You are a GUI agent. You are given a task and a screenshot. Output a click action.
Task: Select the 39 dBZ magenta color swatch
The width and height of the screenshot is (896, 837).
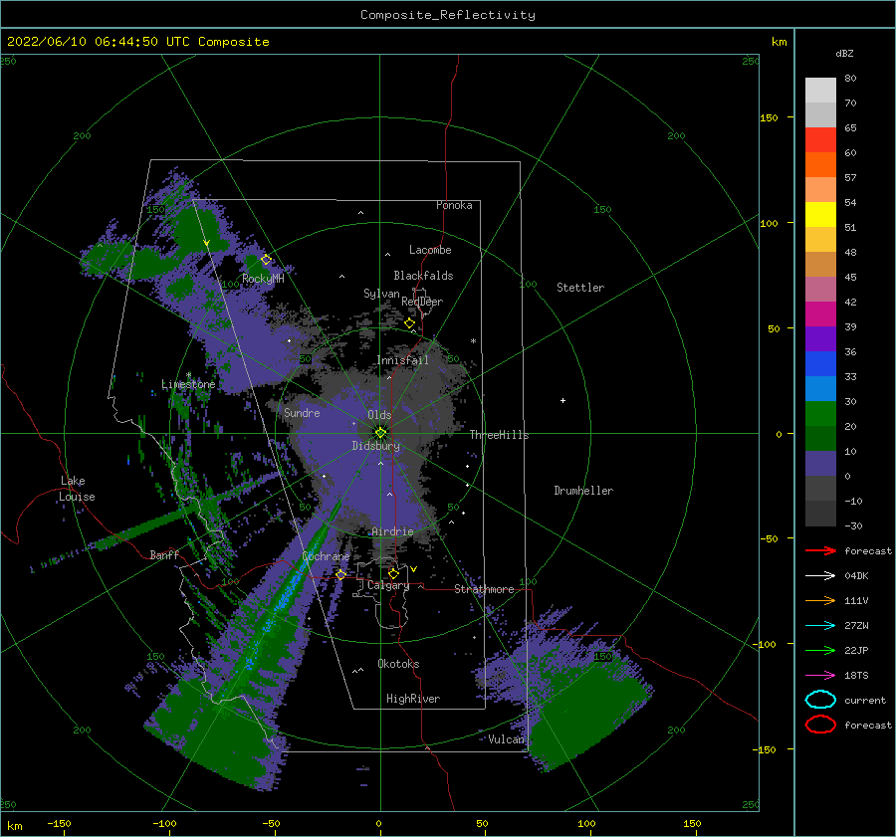point(820,314)
